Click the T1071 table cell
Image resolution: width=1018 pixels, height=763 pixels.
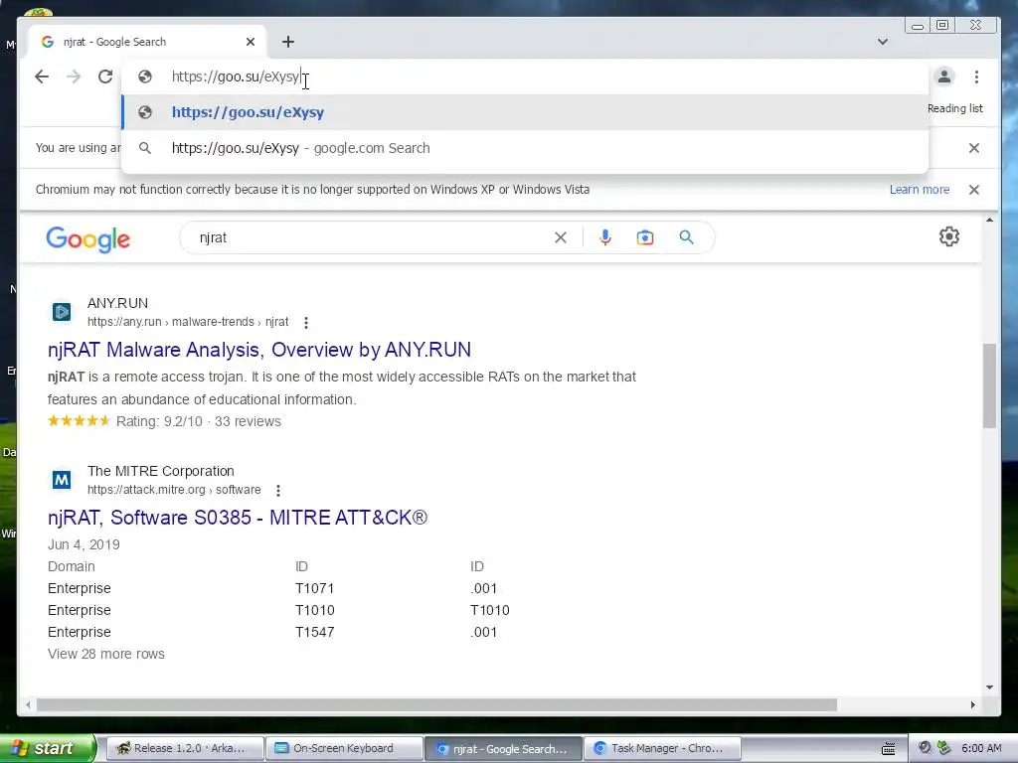coord(315,588)
